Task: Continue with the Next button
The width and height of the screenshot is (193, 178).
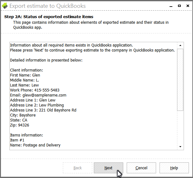Action: click(x=109, y=168)
